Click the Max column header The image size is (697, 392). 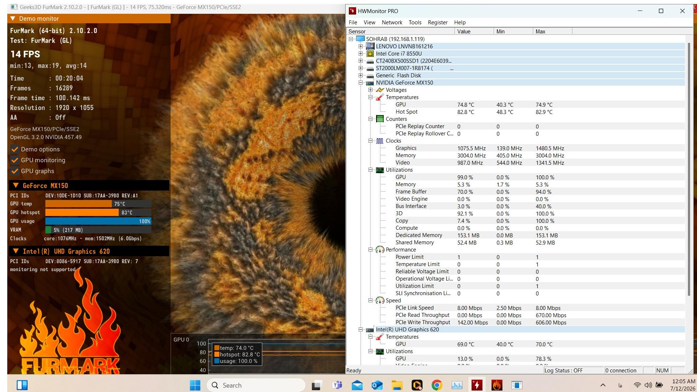click(x=553, y=32)
